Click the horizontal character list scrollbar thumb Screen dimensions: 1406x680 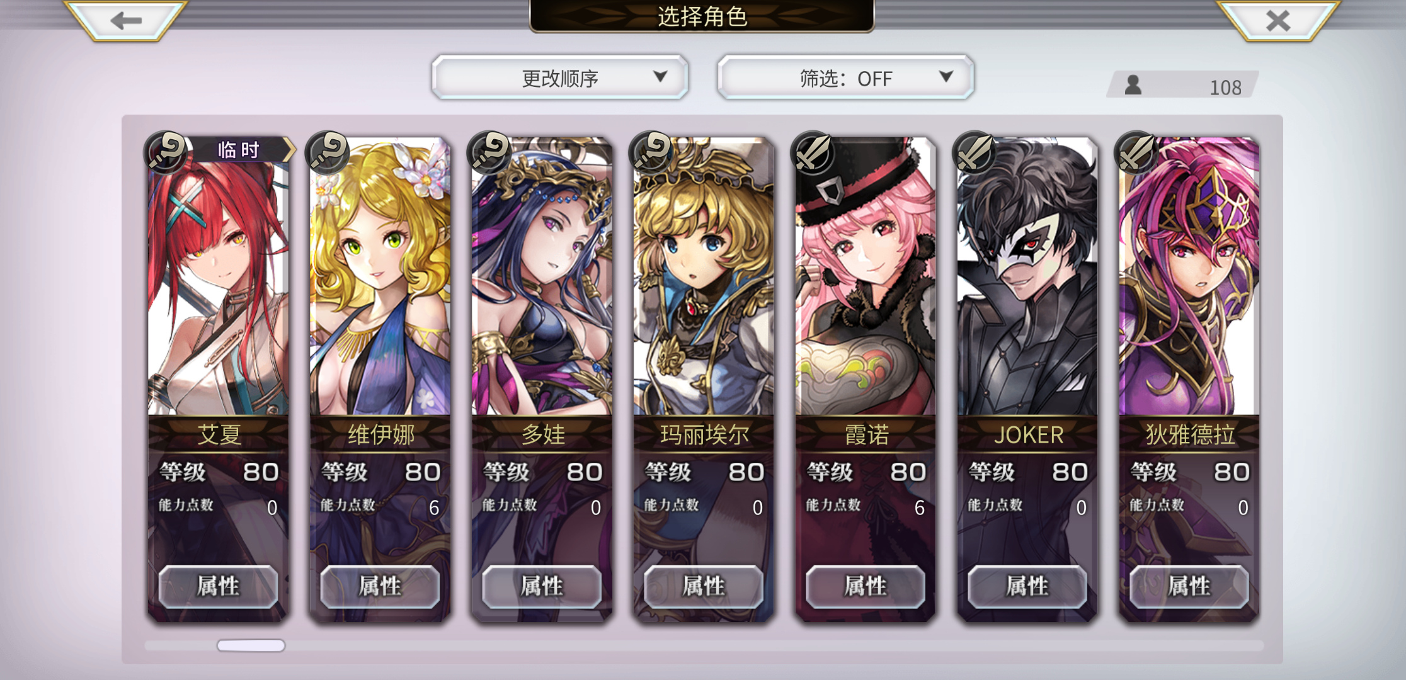[x=251, y=645]
